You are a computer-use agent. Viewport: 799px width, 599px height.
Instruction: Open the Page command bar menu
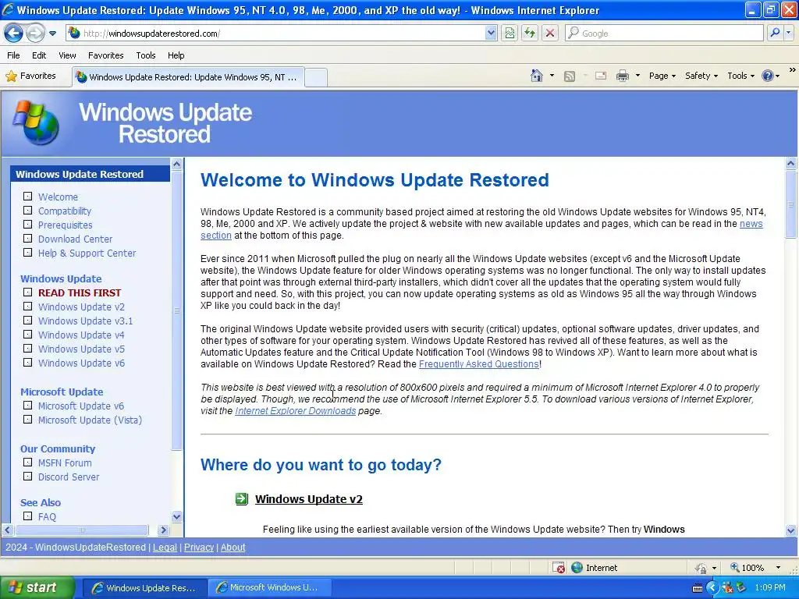pyautogui.click(x=662, y=76)
